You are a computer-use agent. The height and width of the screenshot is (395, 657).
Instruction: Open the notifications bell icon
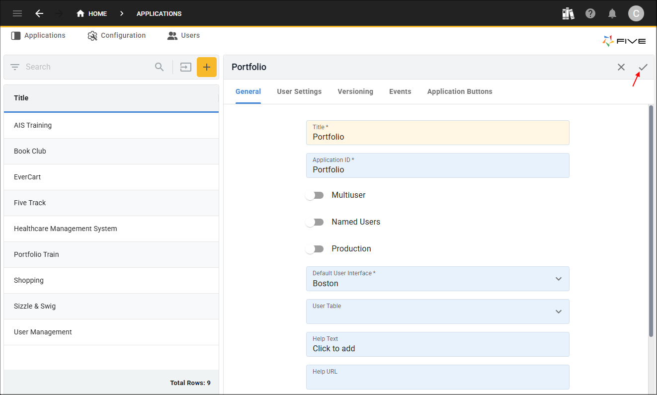point(612,13)
